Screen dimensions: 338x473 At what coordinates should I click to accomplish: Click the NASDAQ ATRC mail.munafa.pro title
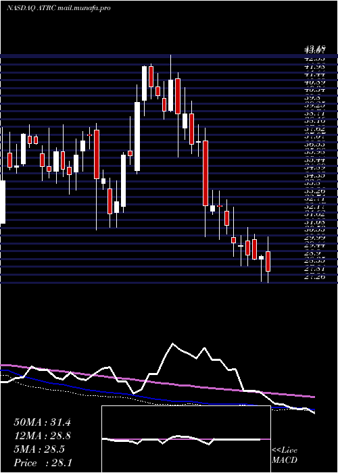click(58, 8)
